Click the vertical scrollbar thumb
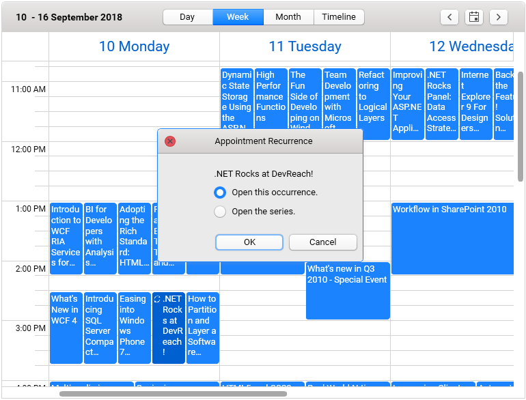The width and height of the screenshot is (526, 400). tap(521, 127)
